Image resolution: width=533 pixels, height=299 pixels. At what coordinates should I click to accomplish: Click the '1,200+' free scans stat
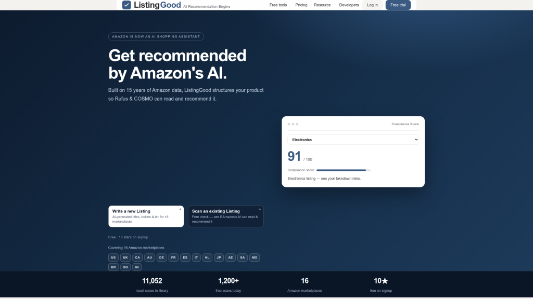[x=229, y=281]
